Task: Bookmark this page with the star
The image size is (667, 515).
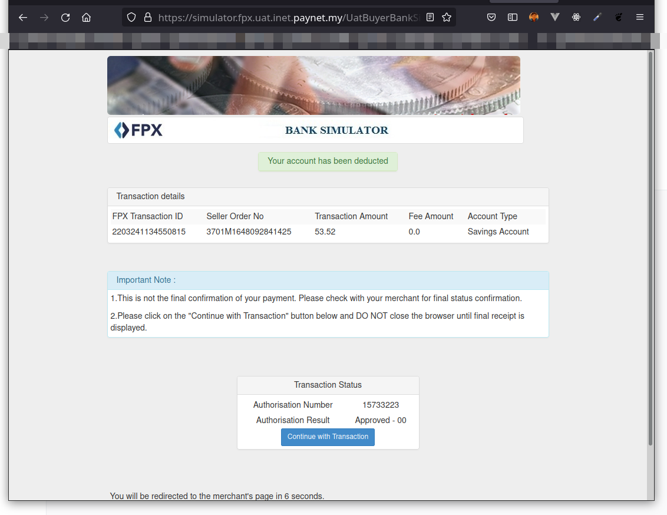Action: [x=447, y=18]
